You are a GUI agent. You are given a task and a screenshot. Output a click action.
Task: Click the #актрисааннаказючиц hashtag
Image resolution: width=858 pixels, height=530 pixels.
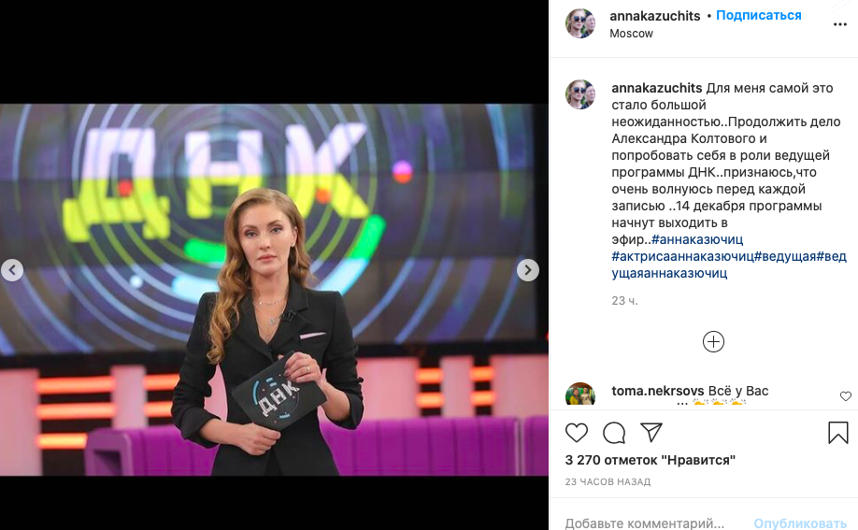(683, 256)
